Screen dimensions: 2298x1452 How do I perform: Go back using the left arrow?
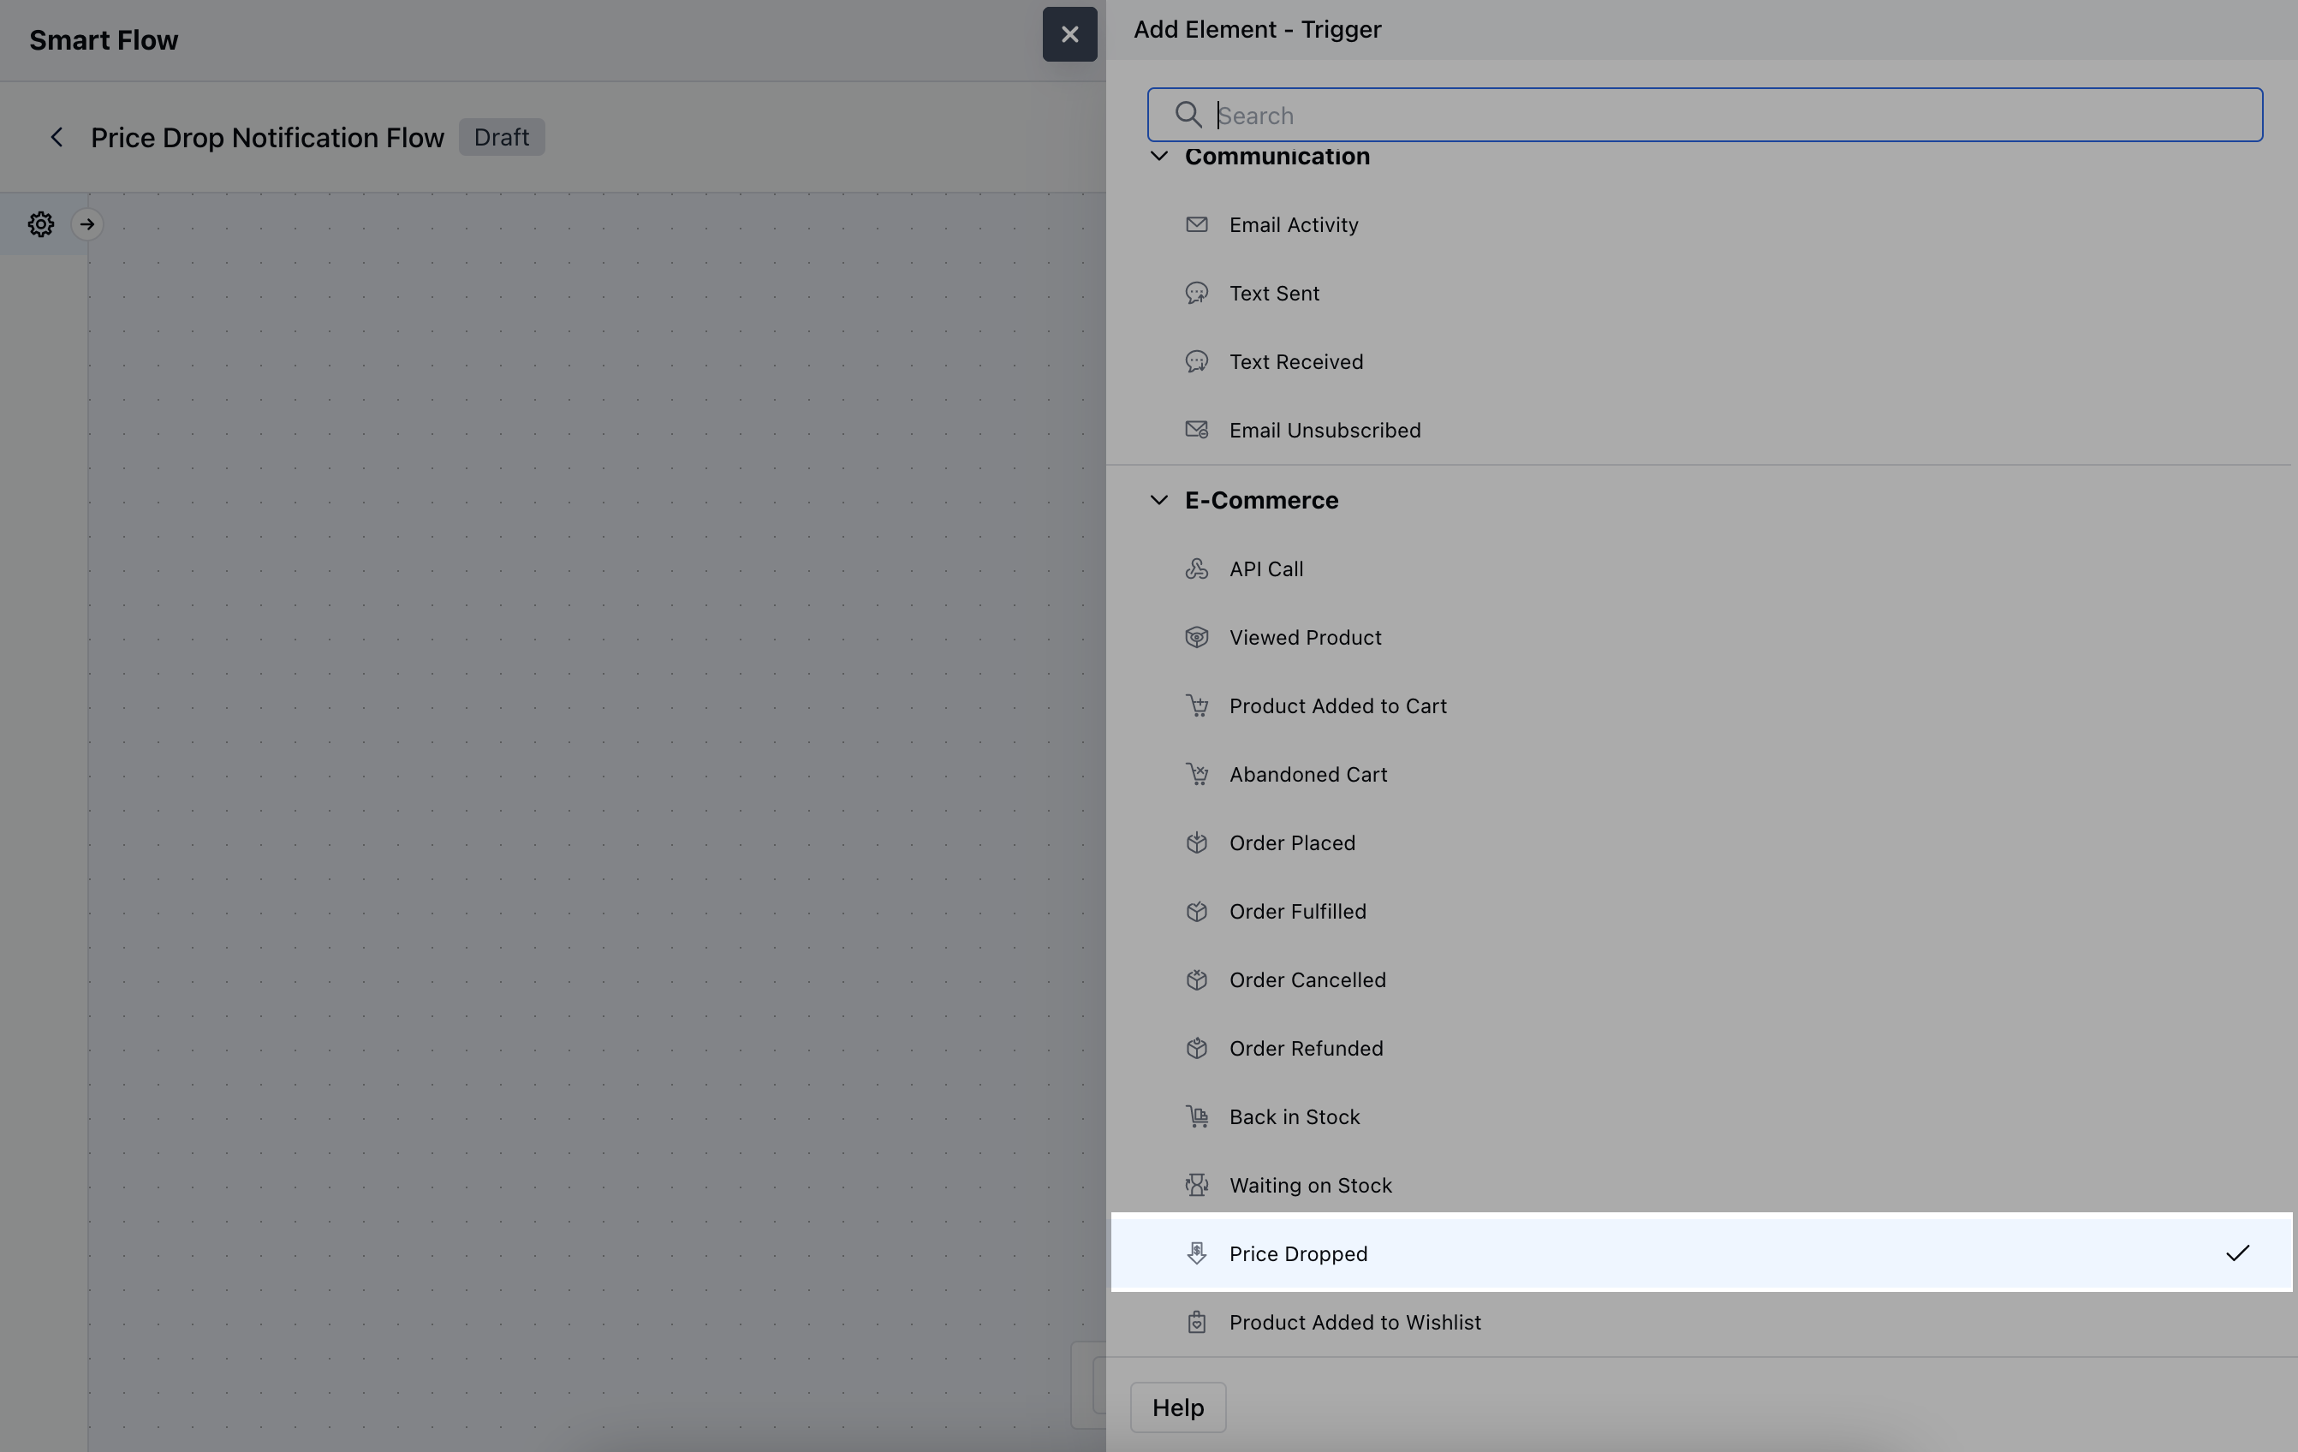click(x=57, y=137)
